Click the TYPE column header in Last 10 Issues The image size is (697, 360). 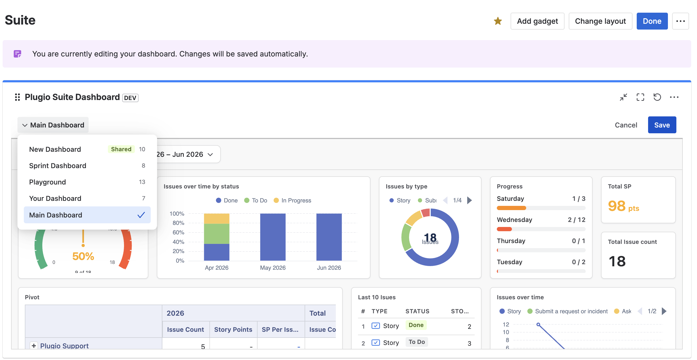pos(379,311)
